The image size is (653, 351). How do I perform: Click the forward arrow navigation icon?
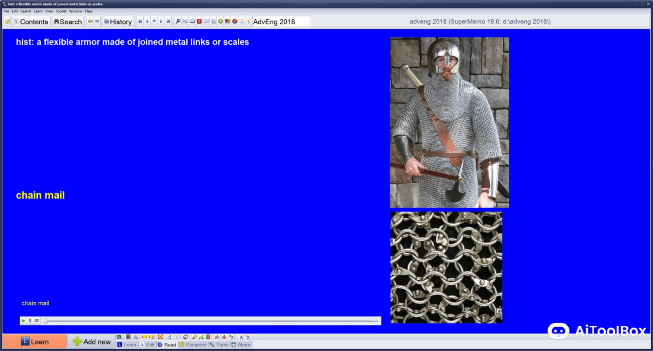pyautogui.click(x=97, y=21)
